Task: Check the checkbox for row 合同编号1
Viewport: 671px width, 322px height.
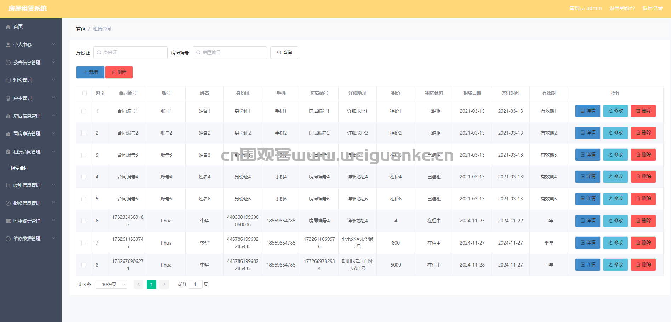Action: click(x=84, y=111)
